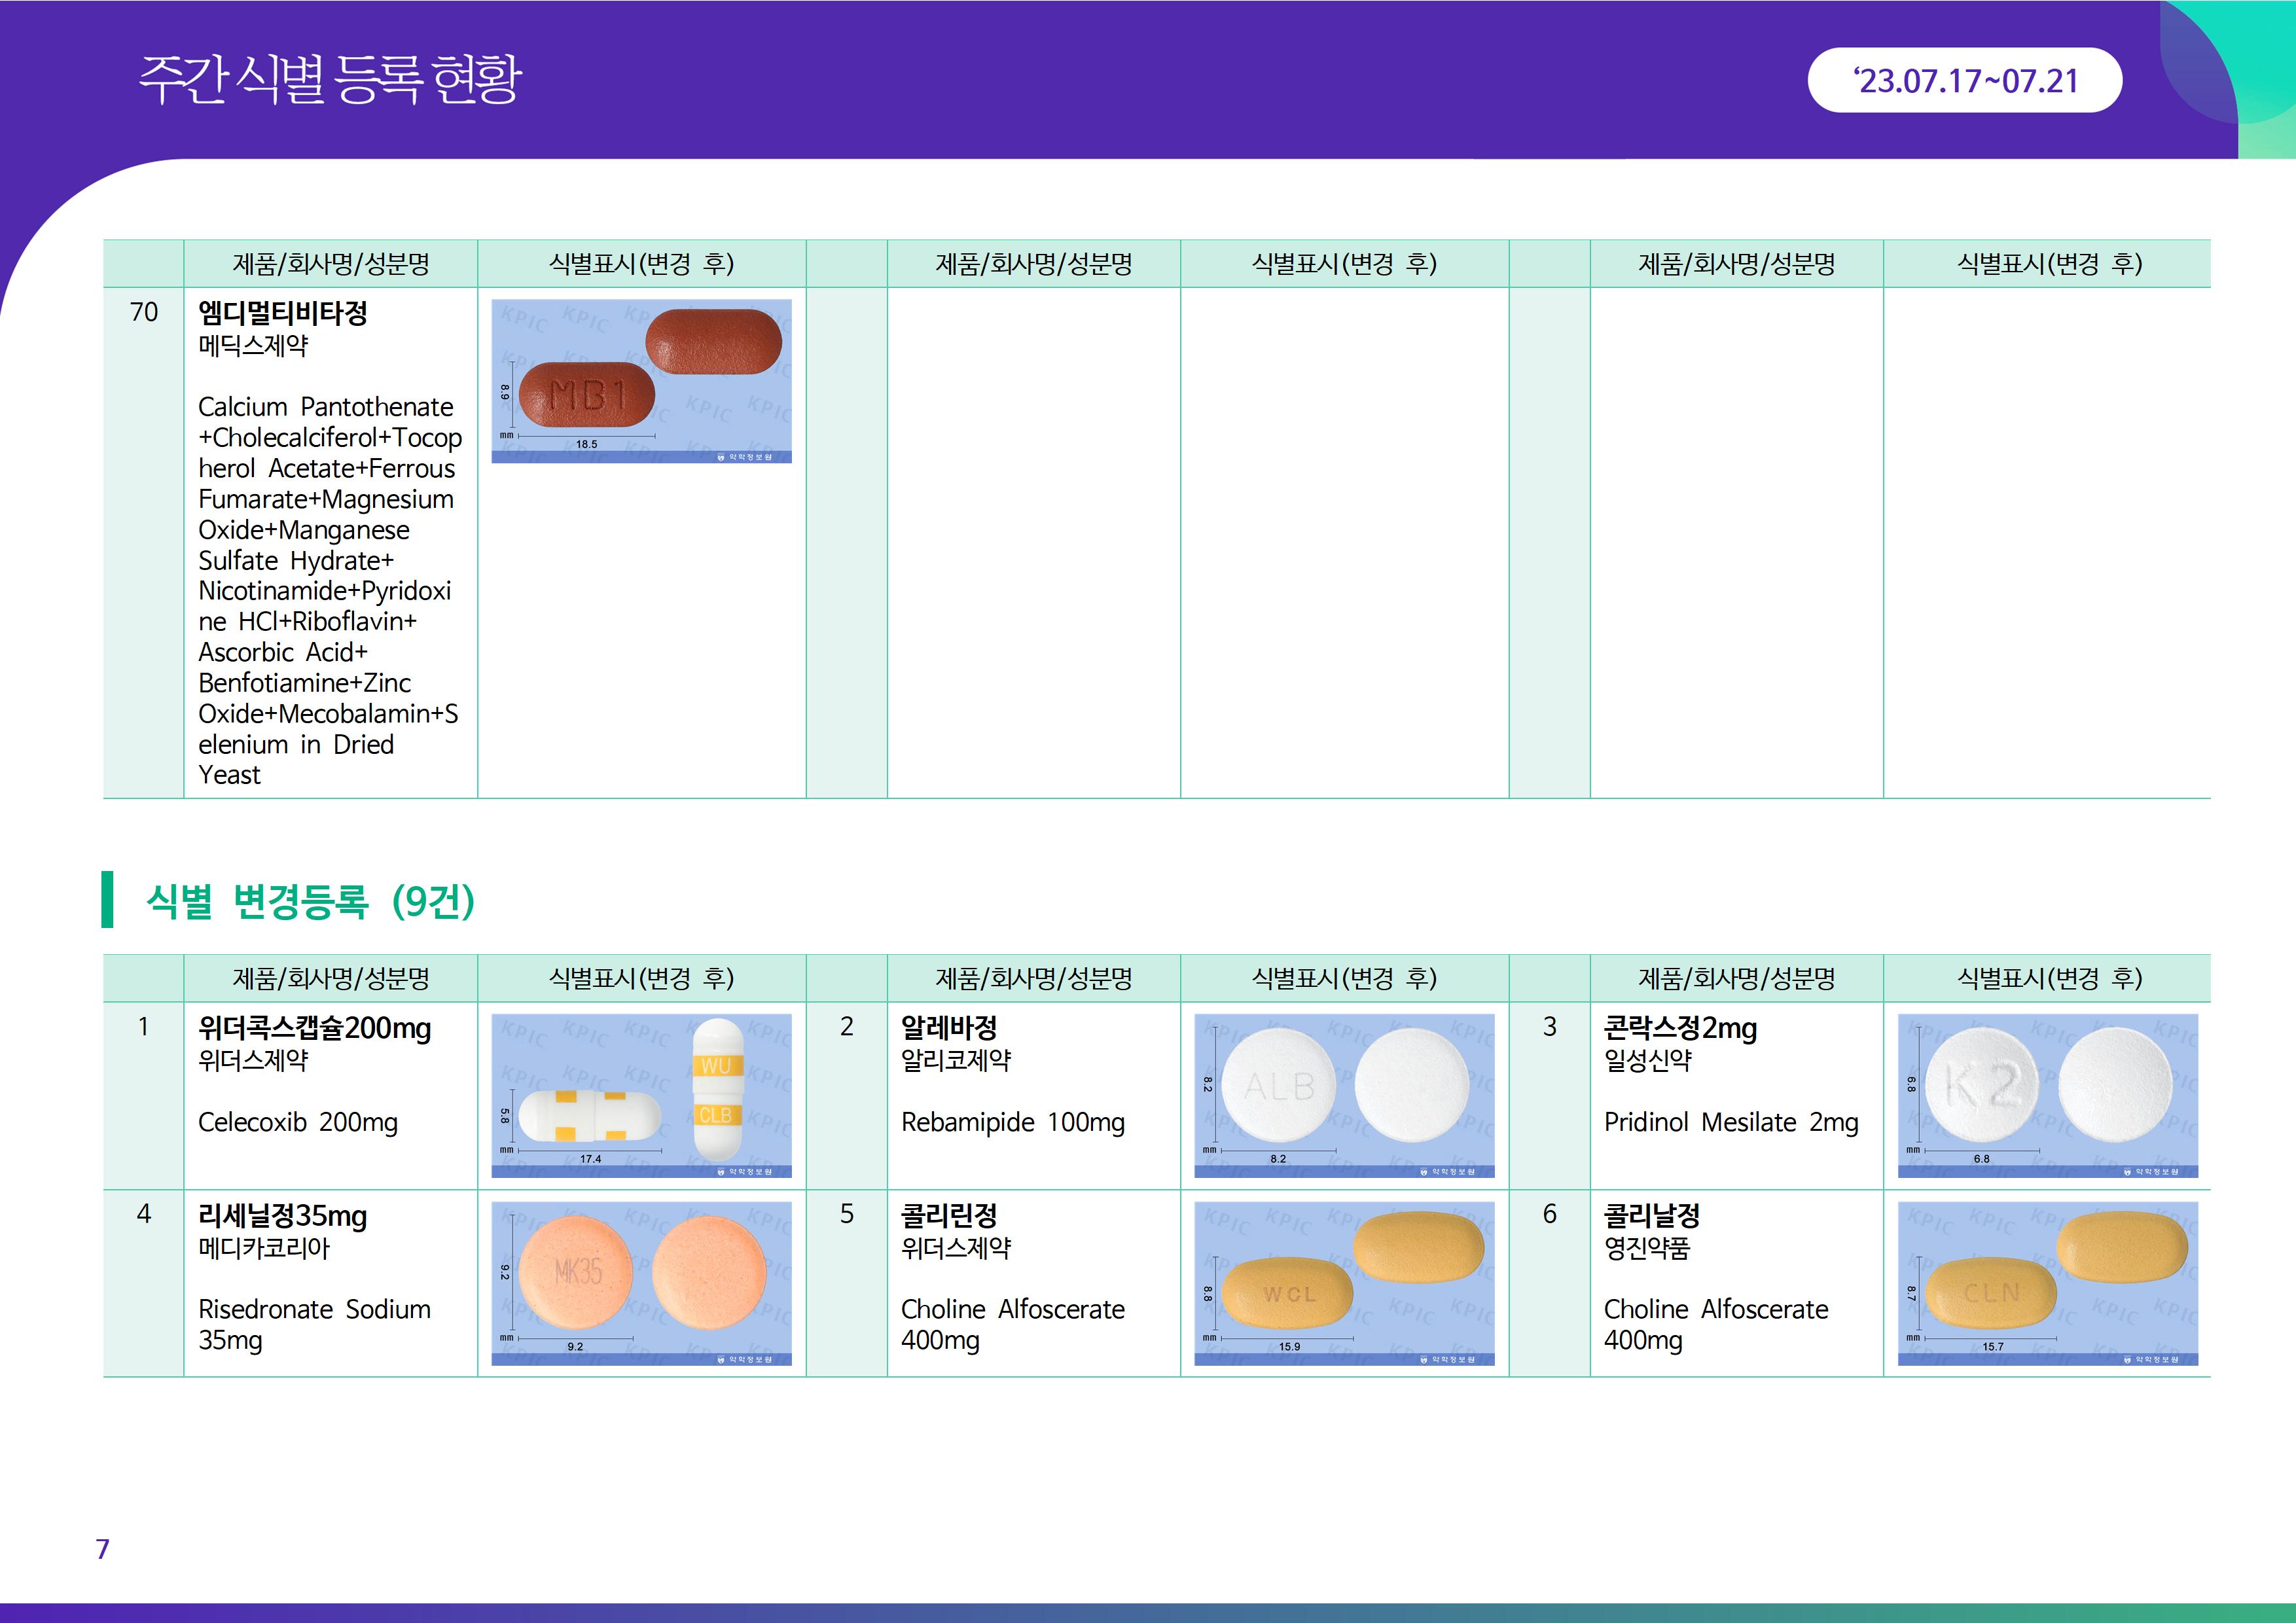The image size is (2296, 1623).
Task: Click the page number 7
Action: pos(102,1549)
